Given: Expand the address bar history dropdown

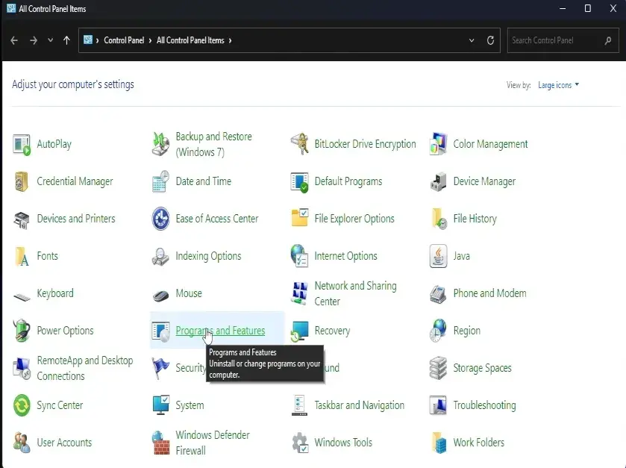Looking at the screenshot, I should coord(472,40).
